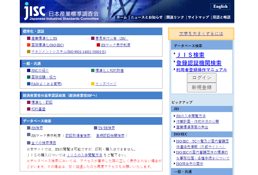Open large 登録認証機関検索 link in sidebar

tap(199, 63)
